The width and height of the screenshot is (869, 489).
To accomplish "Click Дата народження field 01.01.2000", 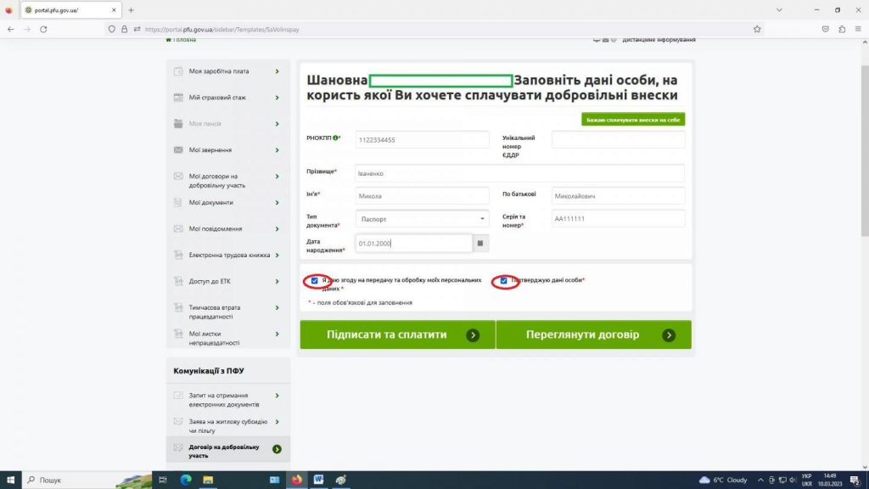I will tap(413, 244).
